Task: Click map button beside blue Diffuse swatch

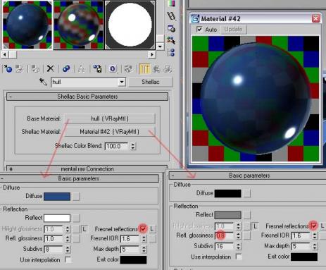Action: (76, 197)
